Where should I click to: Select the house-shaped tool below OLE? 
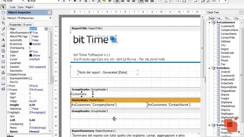tap(3, 73)
